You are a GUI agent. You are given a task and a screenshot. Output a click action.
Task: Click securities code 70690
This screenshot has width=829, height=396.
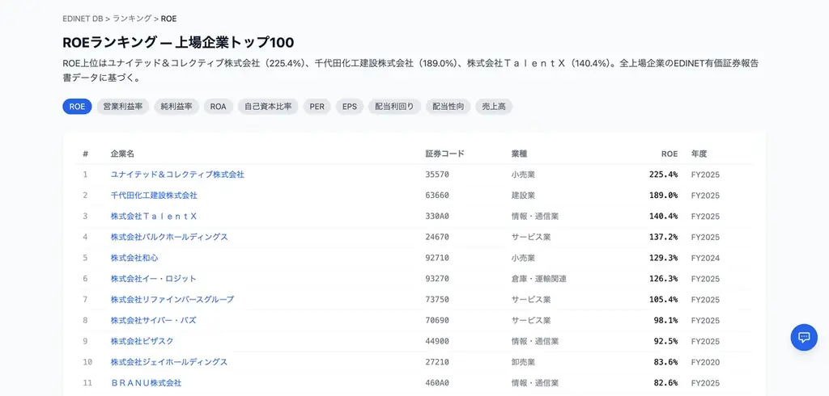click(x=437, y=321)
